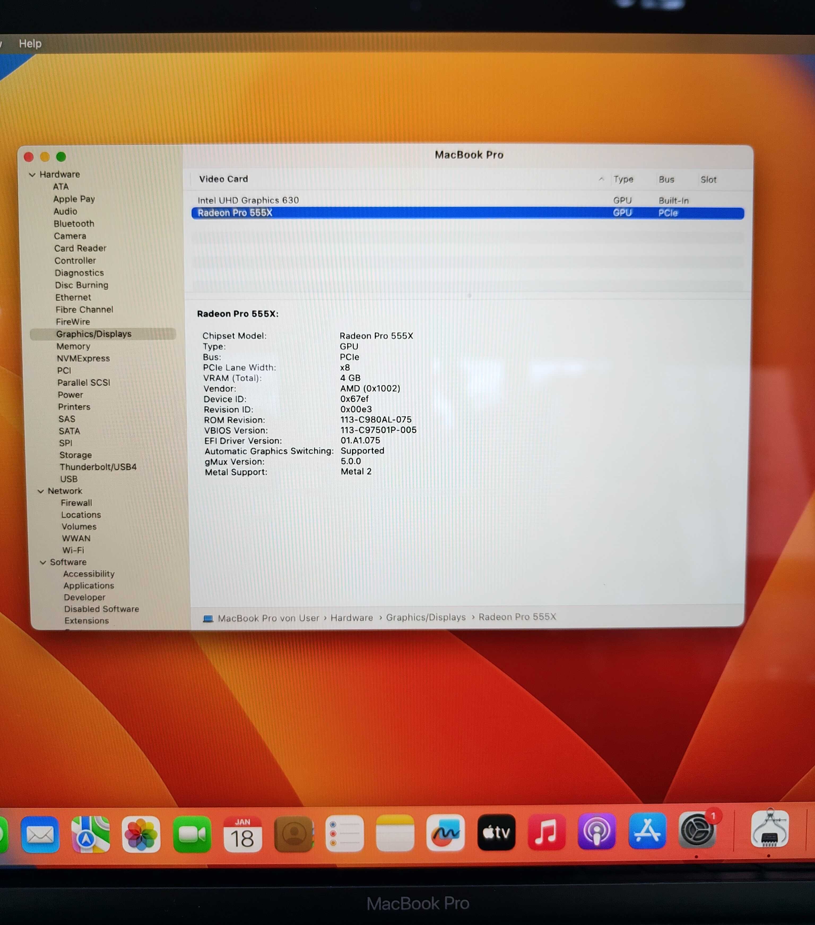Select Storage in the sidebar

(x=76, y=455)
